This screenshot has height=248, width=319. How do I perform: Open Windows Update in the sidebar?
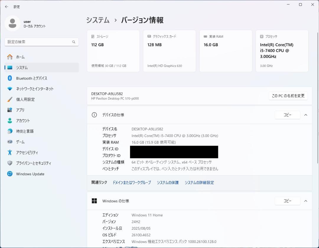click(x=42, y=174)
